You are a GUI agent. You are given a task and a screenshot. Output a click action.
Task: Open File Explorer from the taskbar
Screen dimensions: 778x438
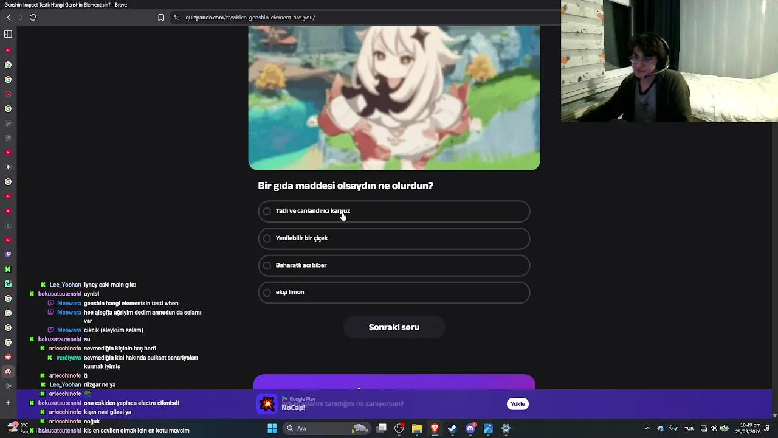(417, 428)
